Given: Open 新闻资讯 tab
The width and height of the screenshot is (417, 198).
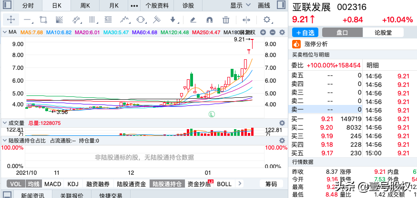Looking at the screenshot, I should (33, 195).
